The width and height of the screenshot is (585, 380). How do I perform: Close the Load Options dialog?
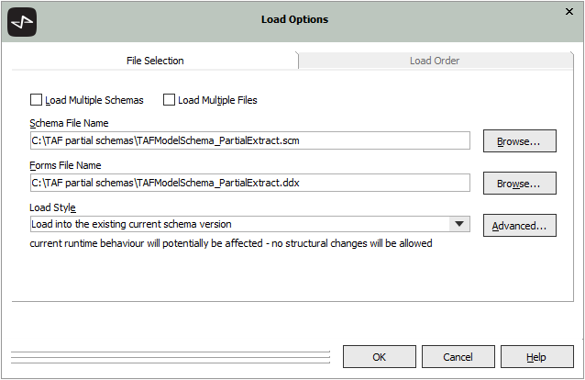click(x=568, y=11)
